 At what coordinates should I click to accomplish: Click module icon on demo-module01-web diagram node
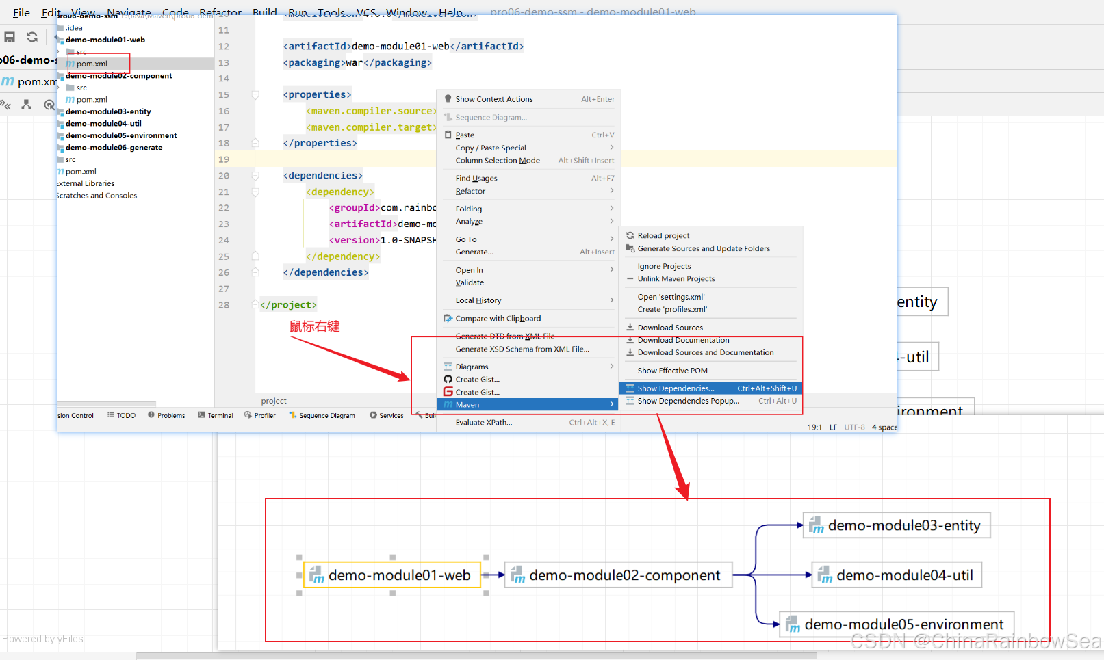tap(316, 575)
